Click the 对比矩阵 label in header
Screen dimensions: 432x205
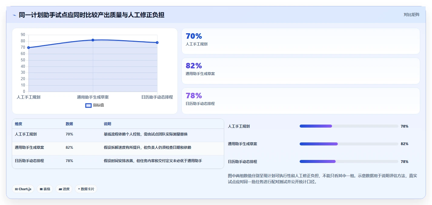(411, 15)
